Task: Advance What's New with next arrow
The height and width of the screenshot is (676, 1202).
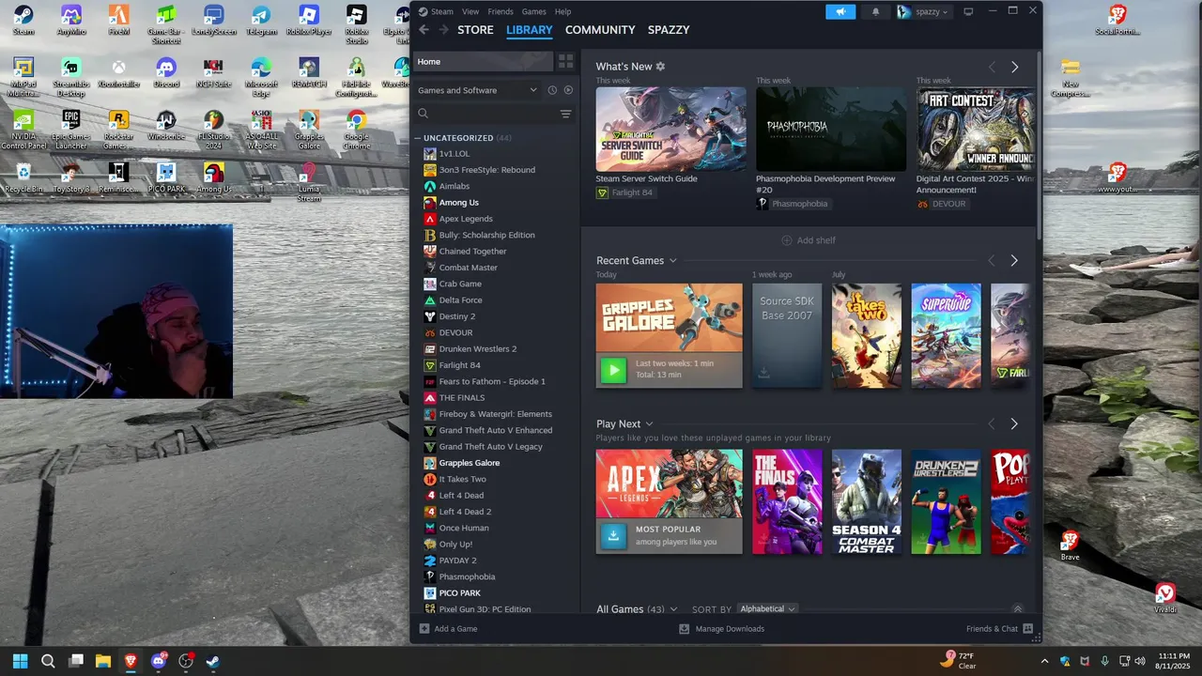Action: pos(1014,68)
